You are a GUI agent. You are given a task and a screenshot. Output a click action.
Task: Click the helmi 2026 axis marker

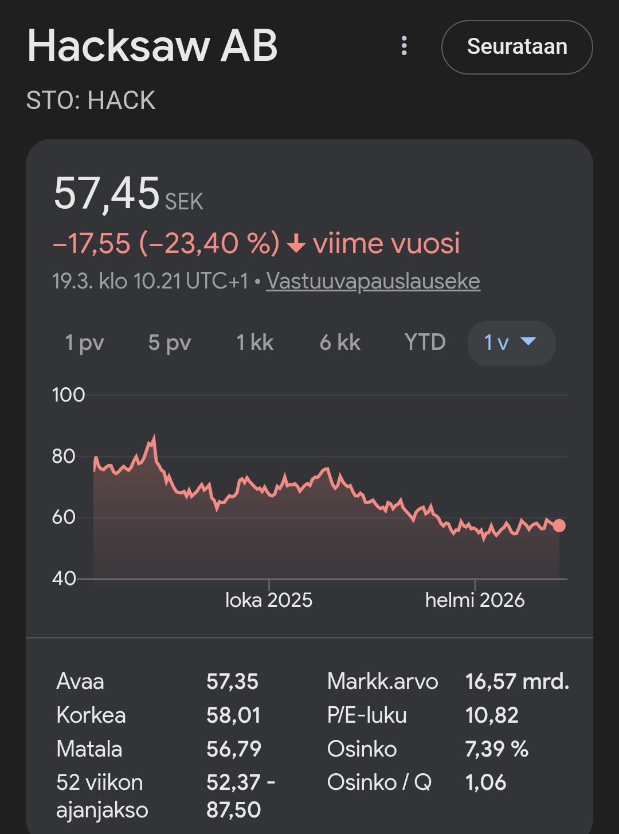(x=475, y=600)
